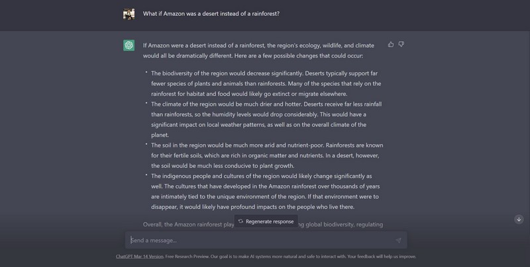Click the scroll to bottom arrow
Image resolution: width=530 pixels, height=267 pixels.
[519, 219]
